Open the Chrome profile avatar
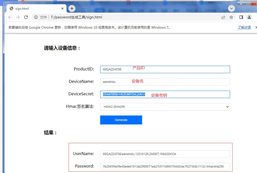Screen dimensions: 257x173 click(249, 17)
